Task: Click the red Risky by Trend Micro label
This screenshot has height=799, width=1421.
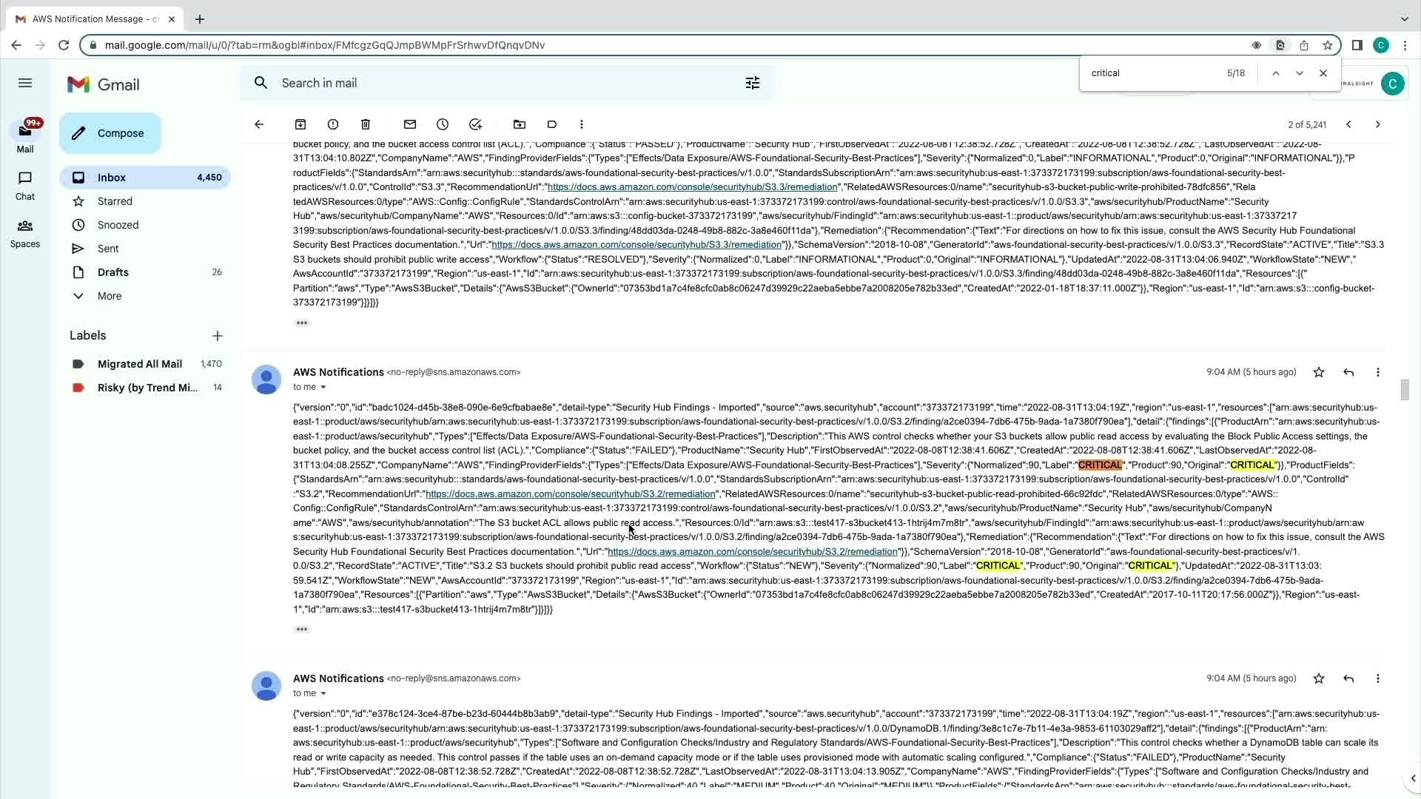Action: click(147, 388)
